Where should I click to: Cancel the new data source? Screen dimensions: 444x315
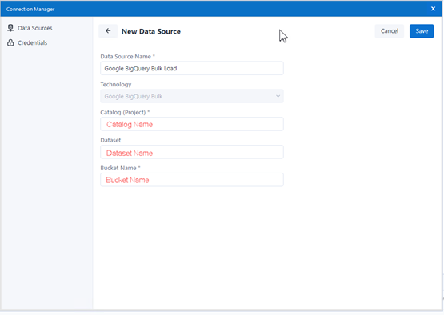pyautogui.click(x=390, y=31)
